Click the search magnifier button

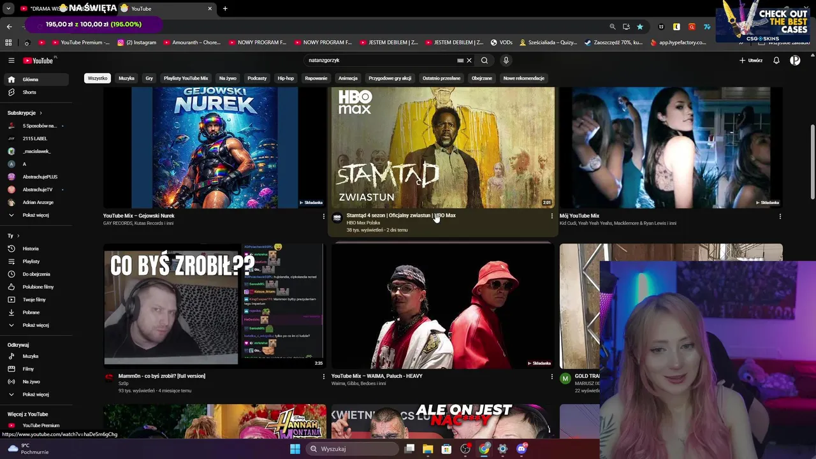pos(484,61)
